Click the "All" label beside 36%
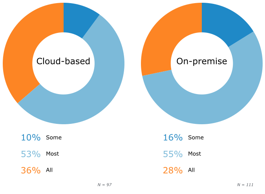The width and height of the screenshot is (265, 194). [x=49, y=170]
